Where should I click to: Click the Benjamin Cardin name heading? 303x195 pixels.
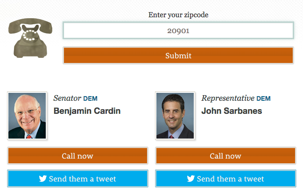[x=87, y=111]
